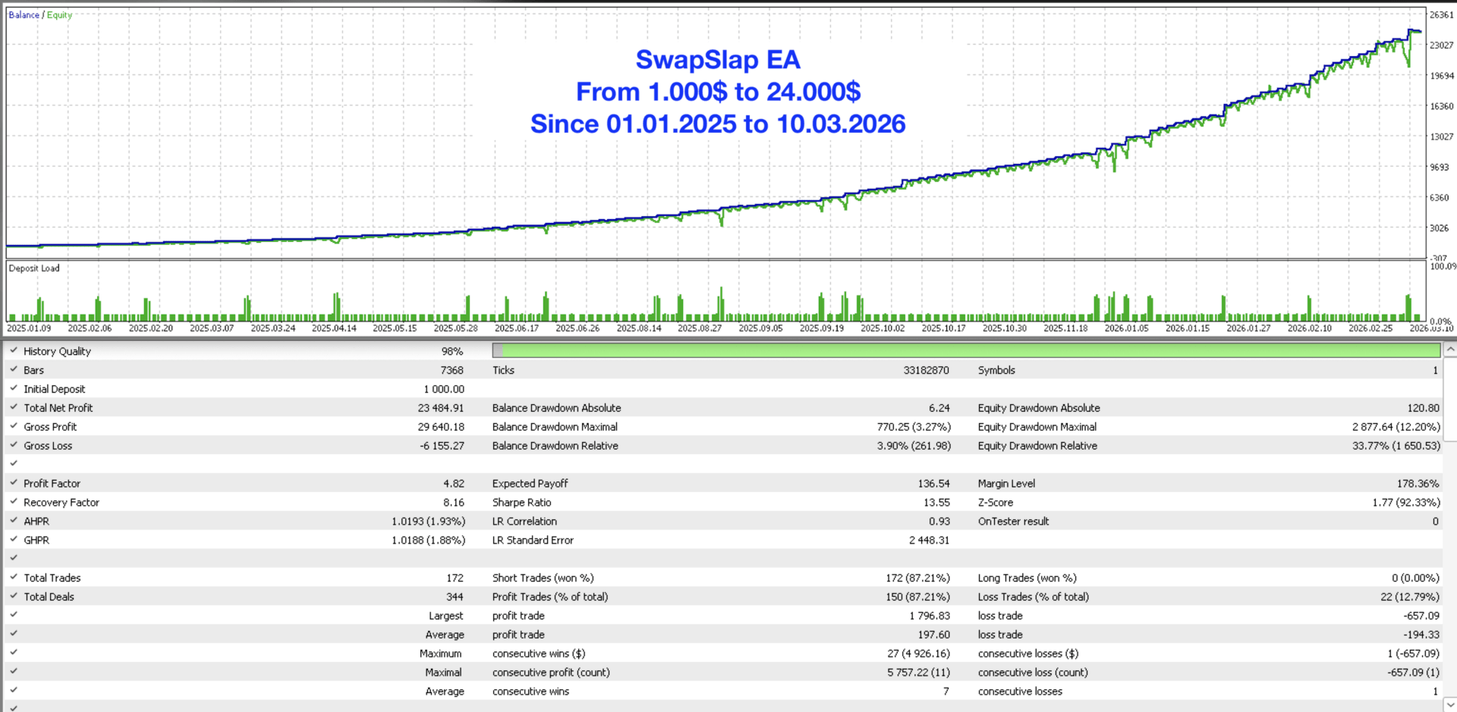The image size is (1457, 712).
Task: Click the scroll-down arrow of the report scrollbar
Action: click(x=1450, y=705)
